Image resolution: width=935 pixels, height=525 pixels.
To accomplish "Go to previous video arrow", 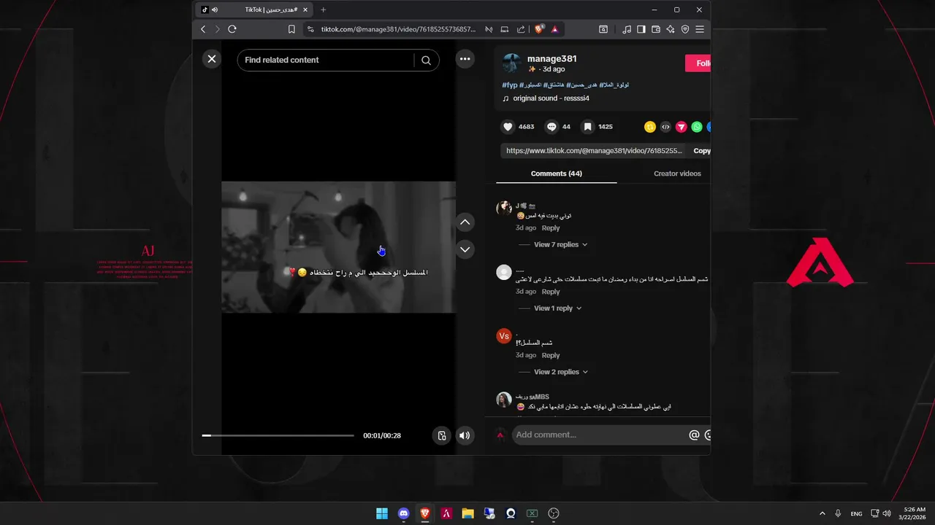I will click(465, 222).
